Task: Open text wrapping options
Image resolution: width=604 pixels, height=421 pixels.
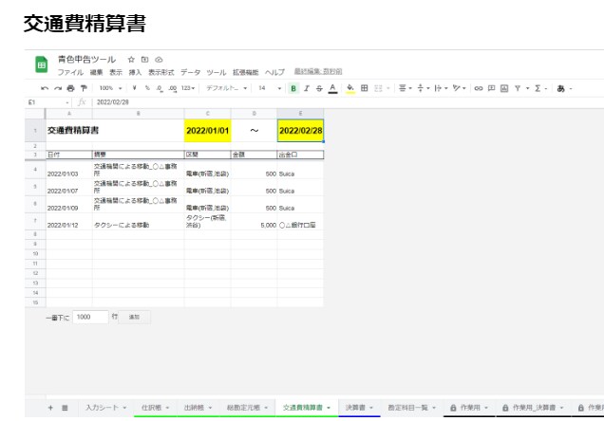Action: click(x=441, y=88)
